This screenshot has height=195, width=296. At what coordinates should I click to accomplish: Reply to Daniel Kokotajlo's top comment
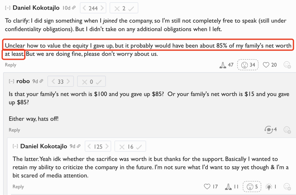[x=11, y=65]
